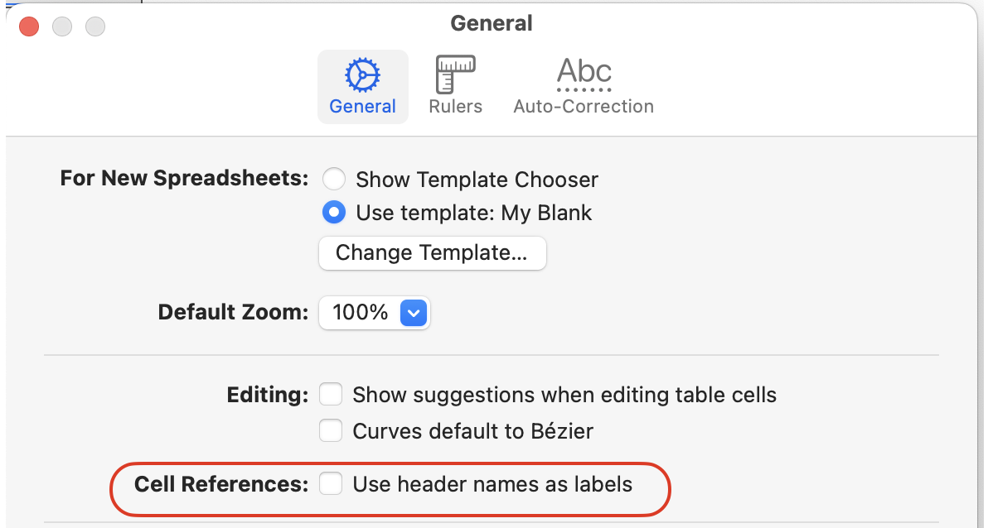
Task: Enable Use header names as labels checkbox
Action: pyautogui.click(x=332, y=484)
